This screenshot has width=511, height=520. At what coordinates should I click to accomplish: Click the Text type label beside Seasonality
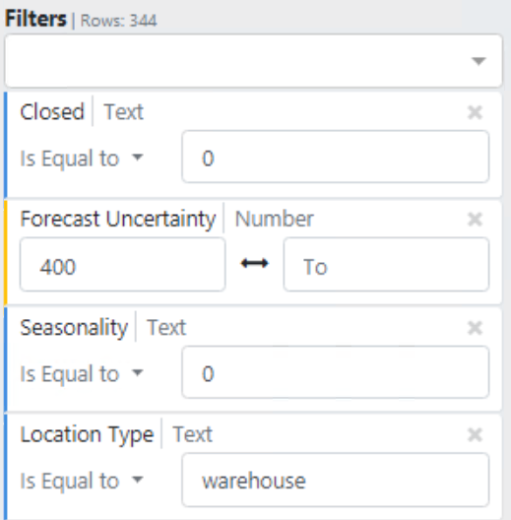pyautogui.click(x=166, y=328)
